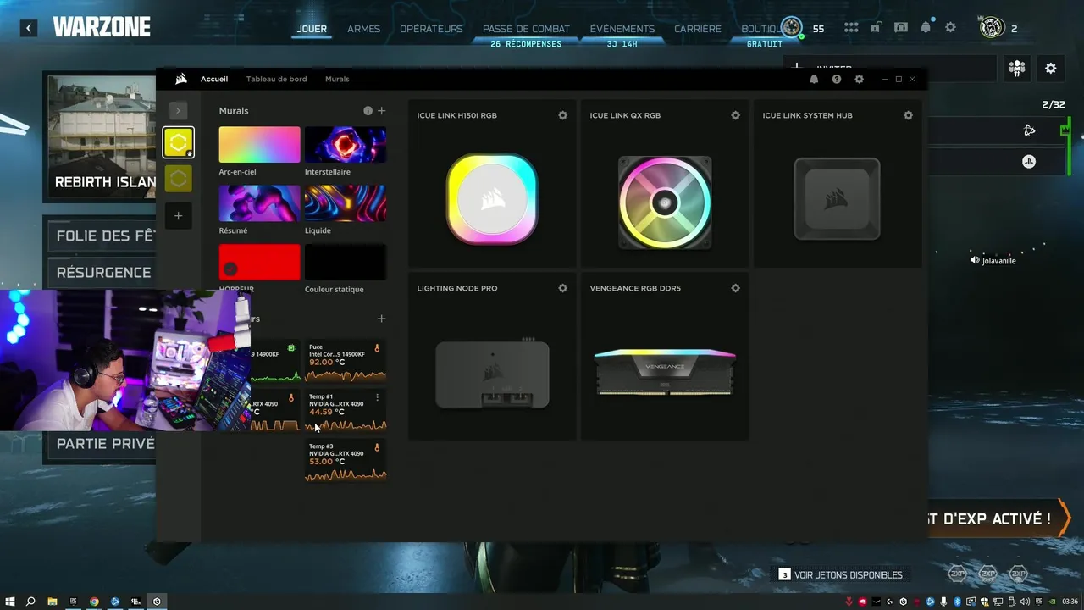
Task: Open iCUE LINK System Hub card
Action: [x=838, y=184]
